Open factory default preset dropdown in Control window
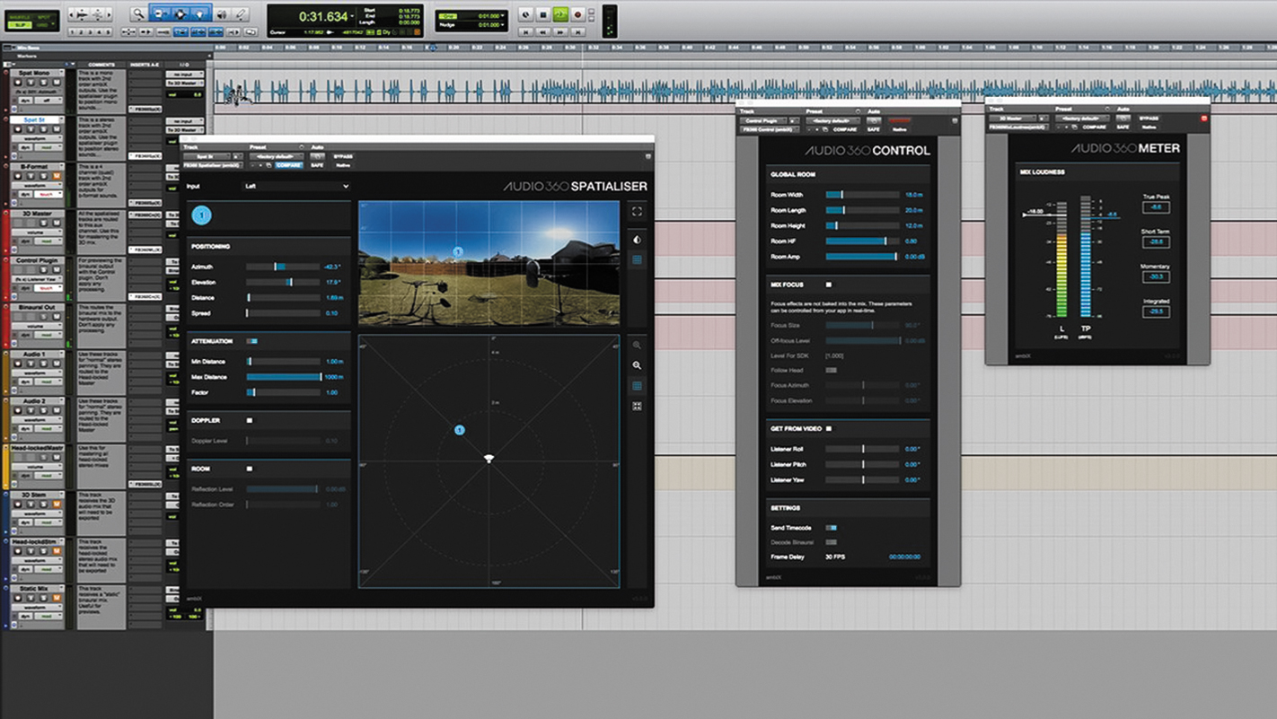The width and height of the screenshot is (1277, 719). click(832, 120)
